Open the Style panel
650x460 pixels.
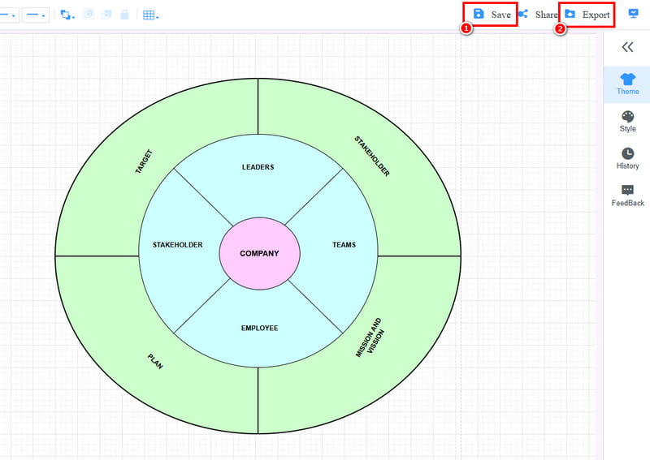coord(627,121)
